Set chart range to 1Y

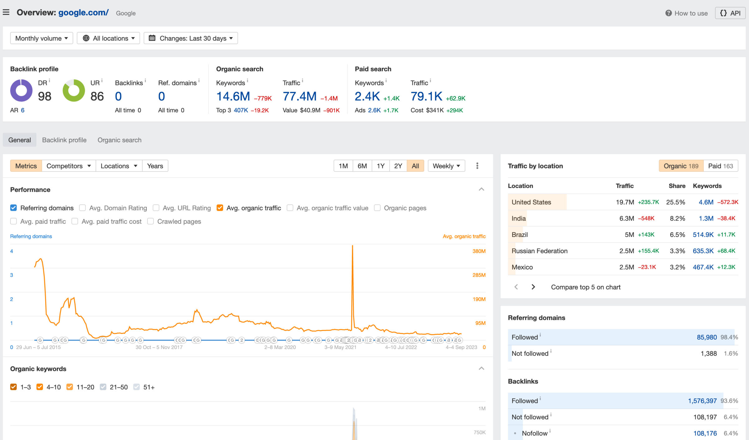[380, 166]
